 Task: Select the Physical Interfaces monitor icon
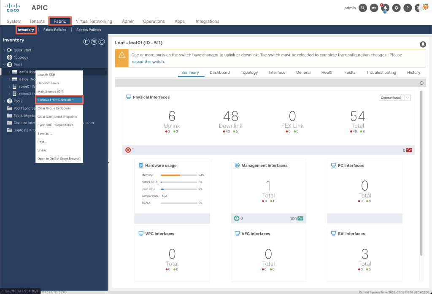[128, 97]
